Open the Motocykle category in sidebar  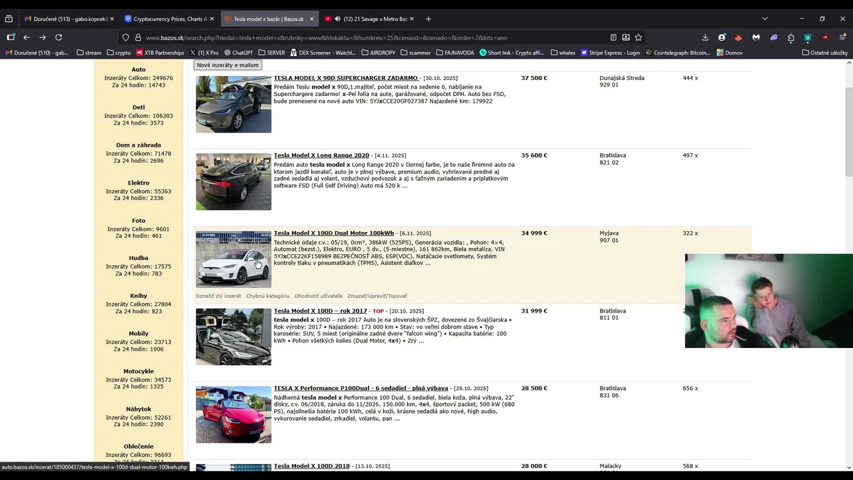pos(139,371)
